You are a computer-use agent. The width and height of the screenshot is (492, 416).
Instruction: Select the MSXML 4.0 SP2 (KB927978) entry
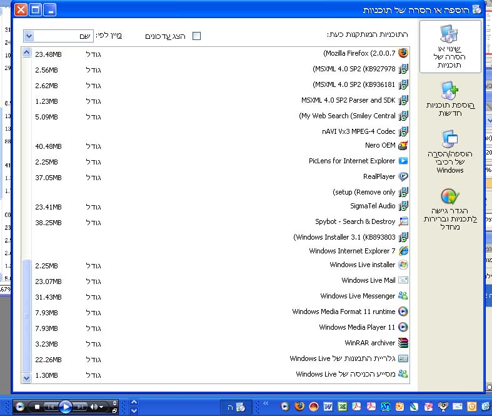(354, 69)
